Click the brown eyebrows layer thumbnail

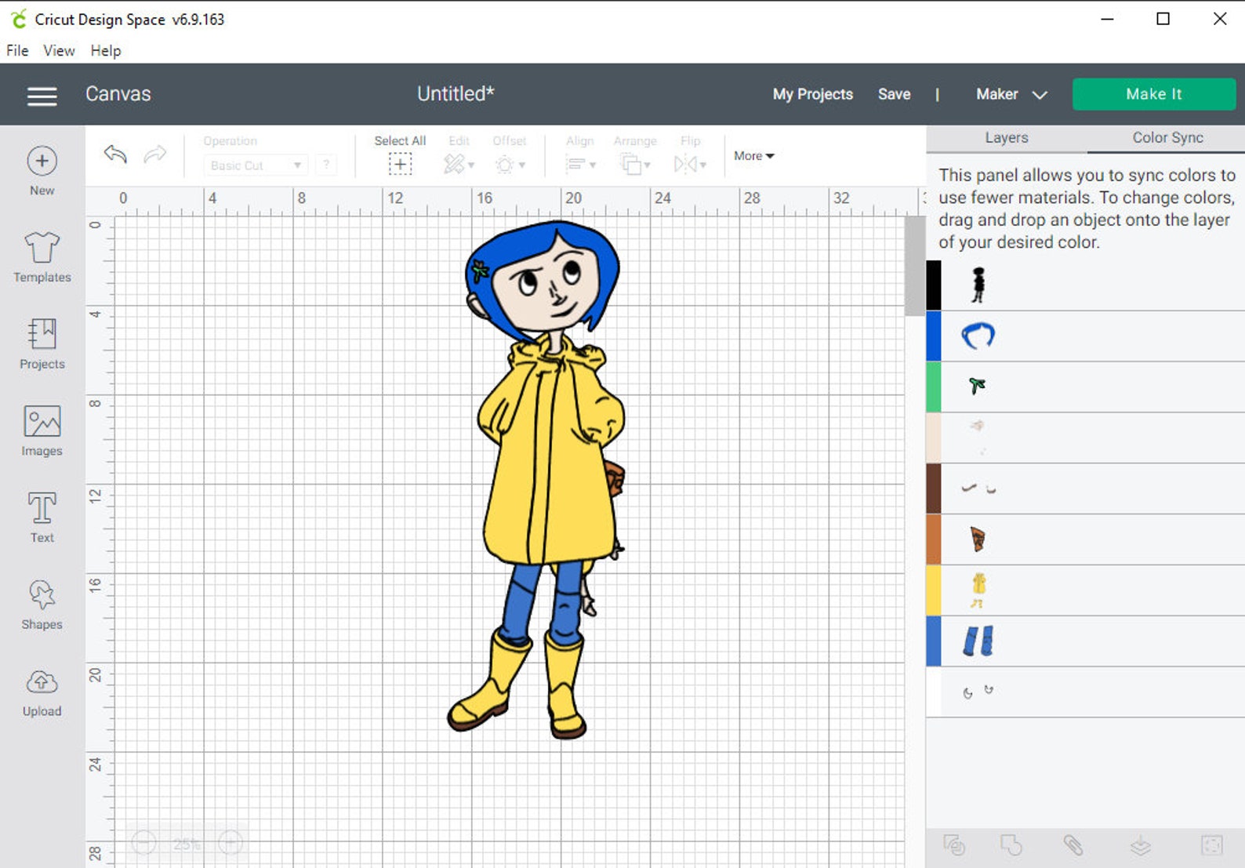point(978,488)
